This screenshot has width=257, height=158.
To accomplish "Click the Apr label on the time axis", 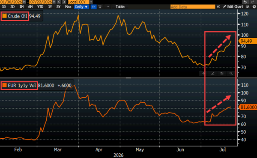I will 99,149.
